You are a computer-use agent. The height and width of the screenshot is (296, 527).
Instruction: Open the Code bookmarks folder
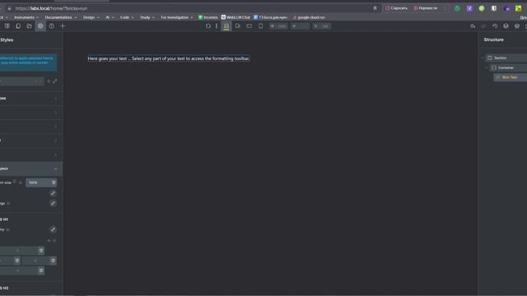pyautogui.click(x=127, y=17)
